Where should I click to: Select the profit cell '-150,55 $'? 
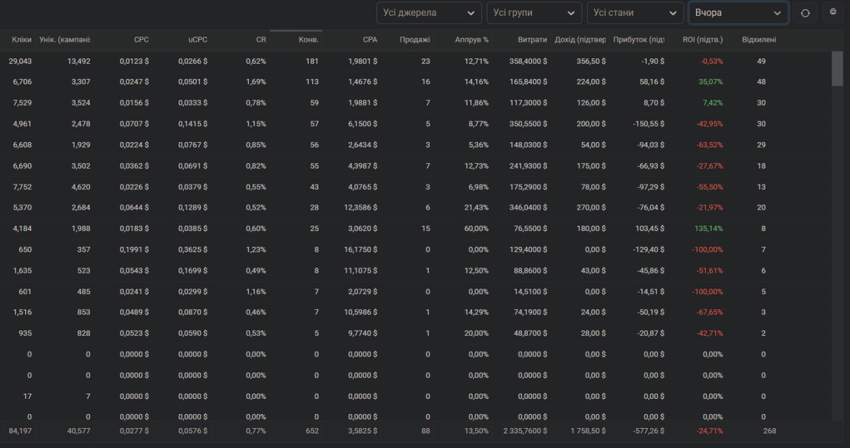click(x=648, y=124)
